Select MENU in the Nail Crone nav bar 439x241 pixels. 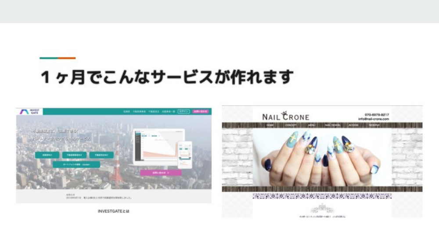[311, 125]
